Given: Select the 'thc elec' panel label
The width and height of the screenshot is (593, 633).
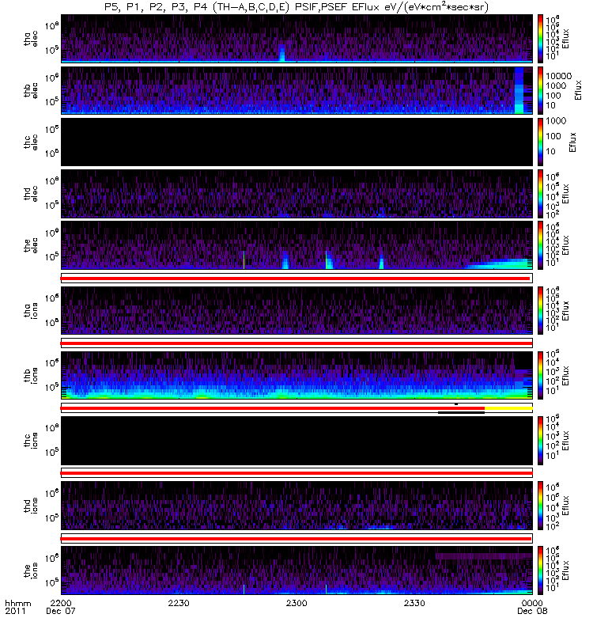Looking at the screenshot, I should point(31,142).
